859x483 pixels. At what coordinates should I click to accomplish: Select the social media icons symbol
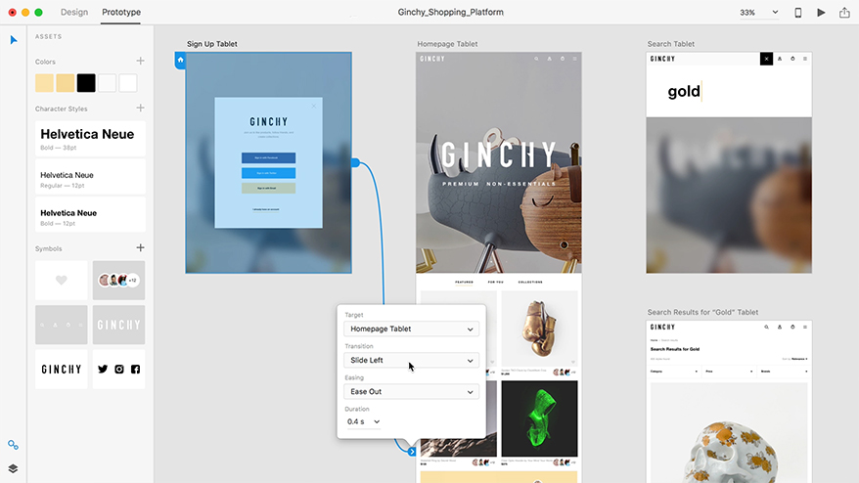tap(118, 370)
